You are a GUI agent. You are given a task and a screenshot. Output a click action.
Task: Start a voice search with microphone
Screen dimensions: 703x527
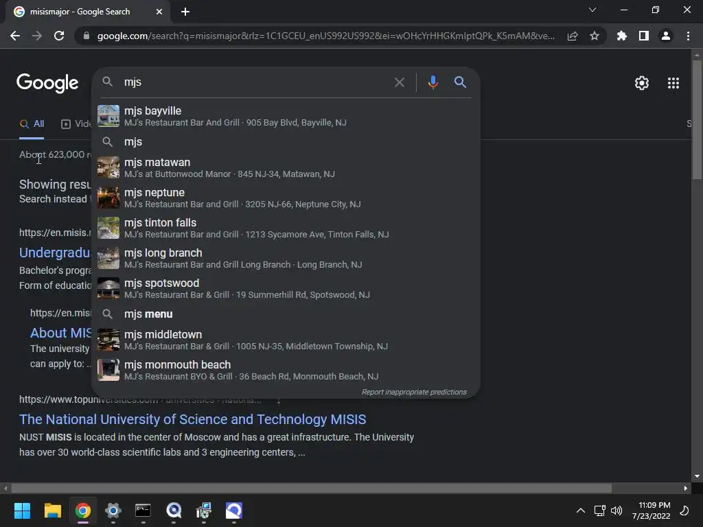point(433,82)
